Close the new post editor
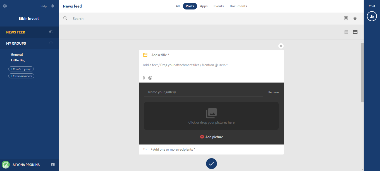Viewport: 380px width, 171px height. coord(281,46)
